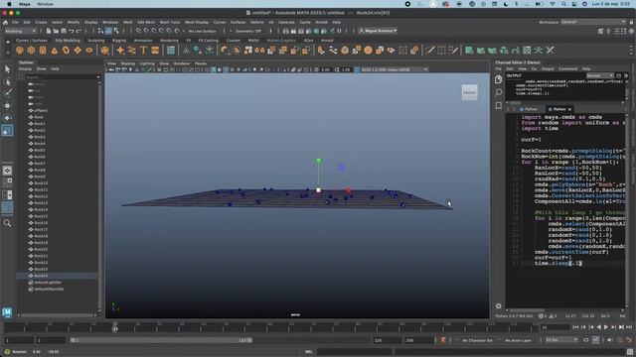Open the output mode dropdown in code editor
This screenshot has height=357, width=636.
600,75
